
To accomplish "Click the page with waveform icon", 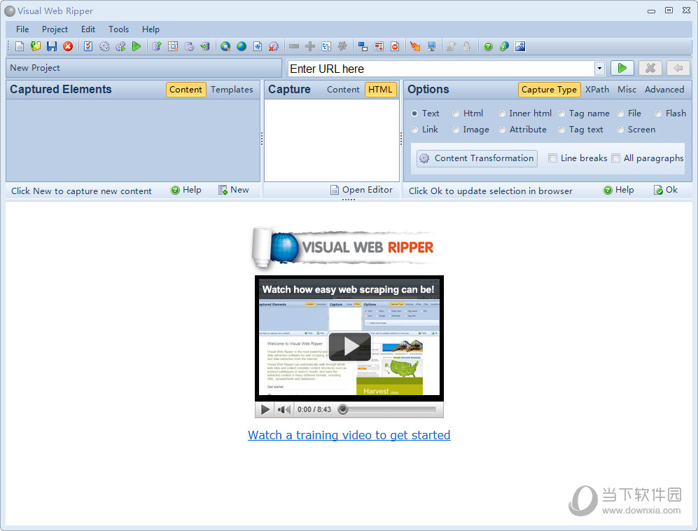I will [258, 46].
